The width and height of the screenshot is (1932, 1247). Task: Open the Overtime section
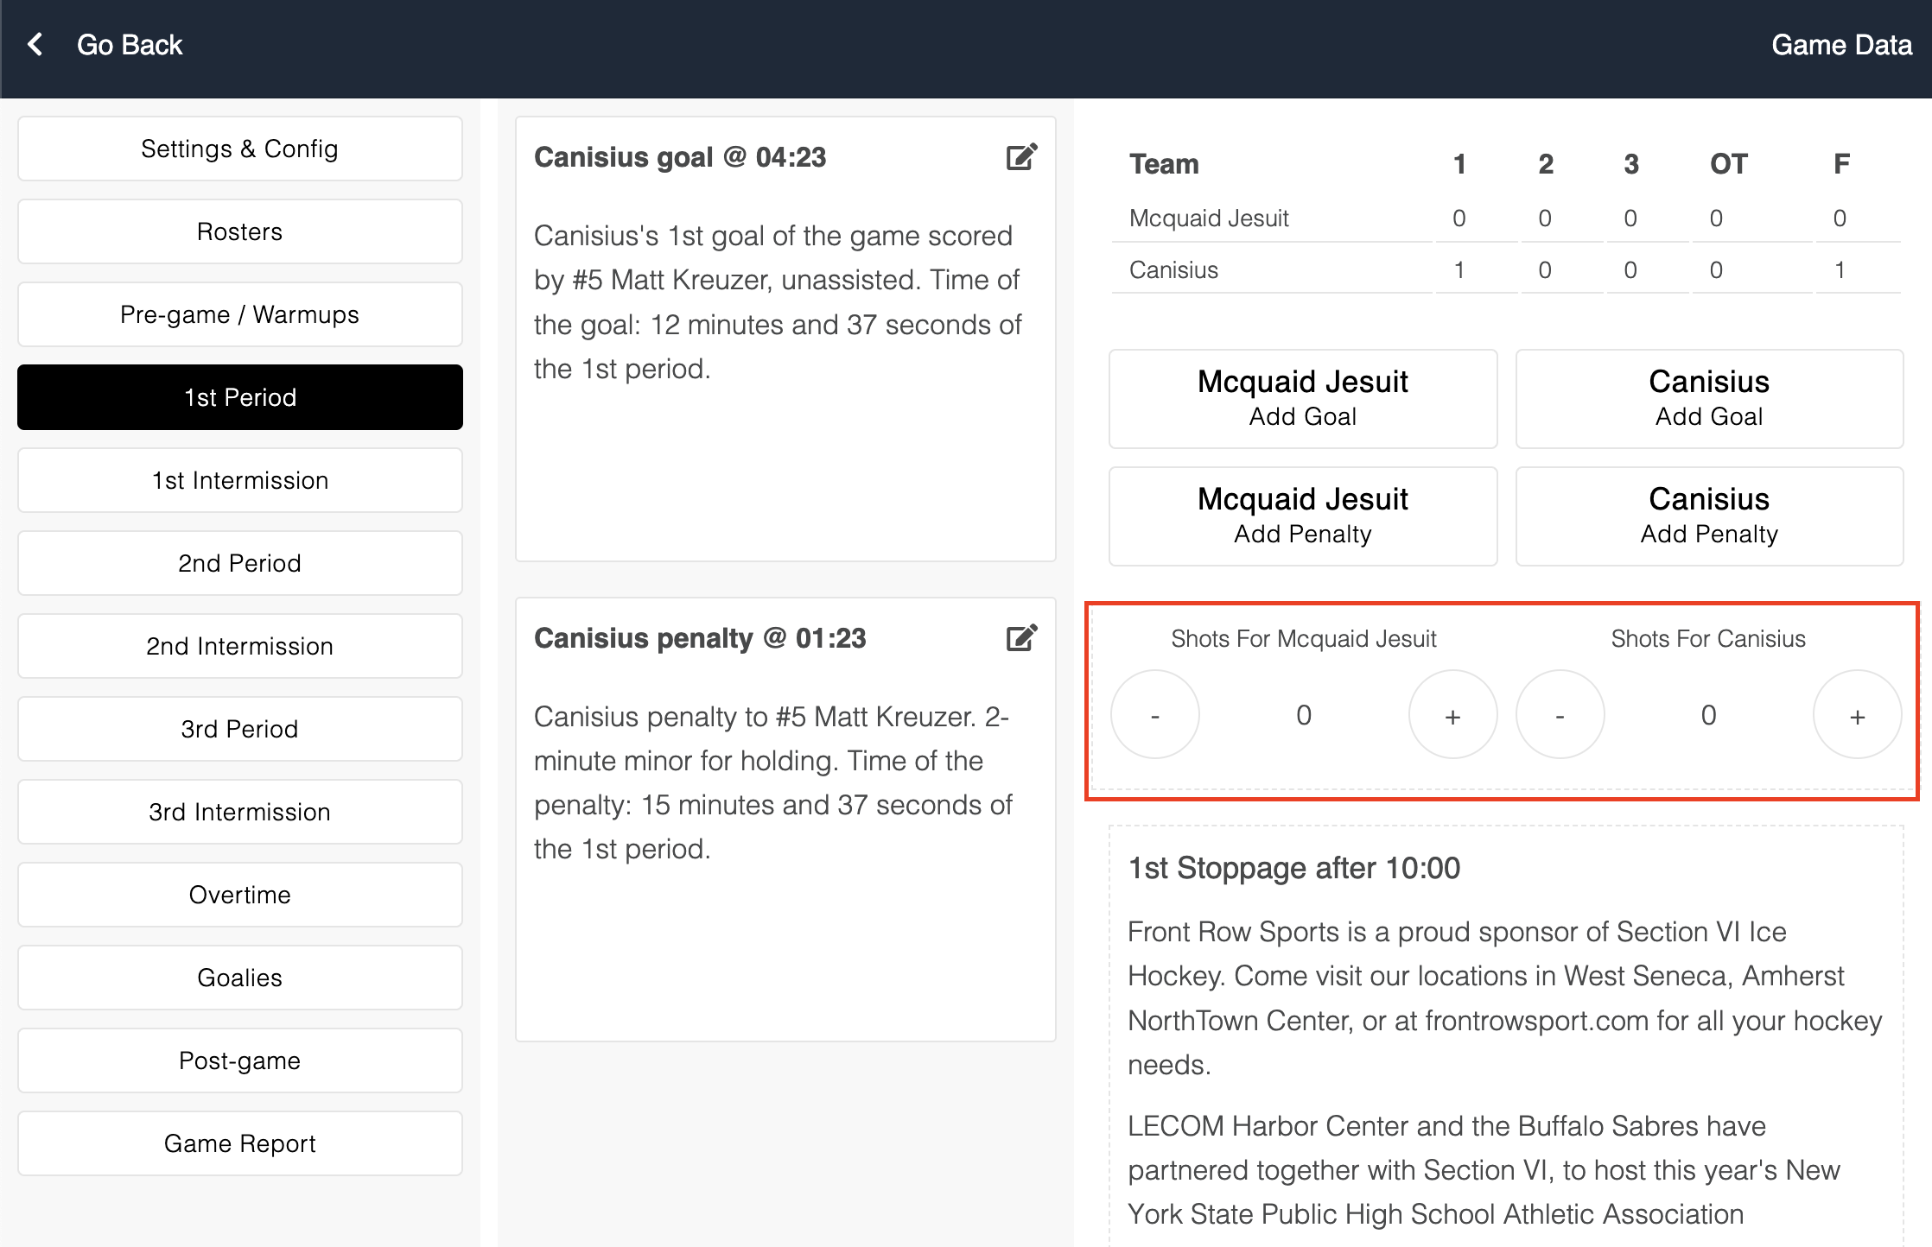(x=239, y=895)
